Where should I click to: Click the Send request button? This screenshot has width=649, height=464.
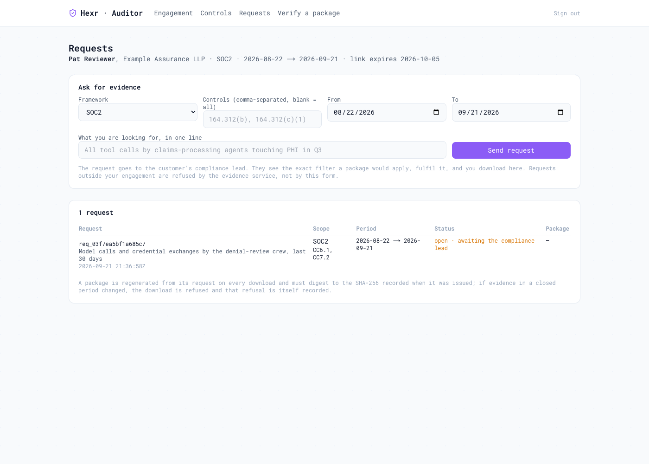point(511,150)
